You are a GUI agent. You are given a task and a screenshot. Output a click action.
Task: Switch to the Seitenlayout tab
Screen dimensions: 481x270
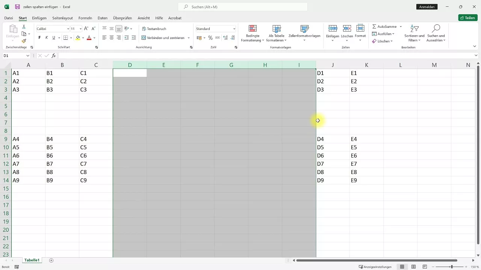[62, 18]
